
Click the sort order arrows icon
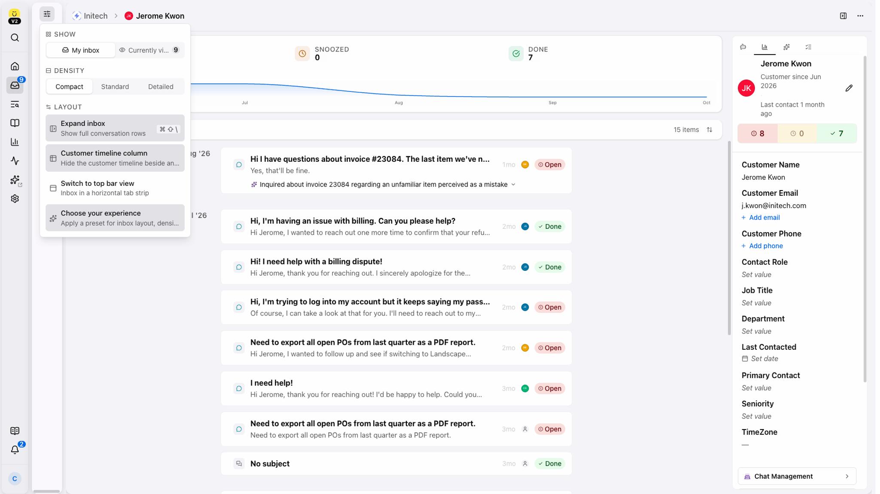point(709,130)
